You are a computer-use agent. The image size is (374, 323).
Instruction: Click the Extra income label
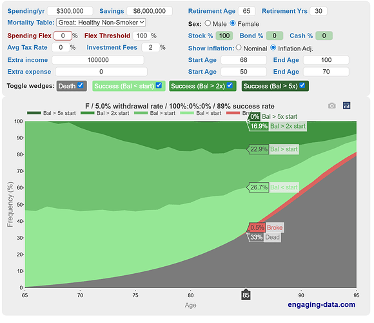28,60
